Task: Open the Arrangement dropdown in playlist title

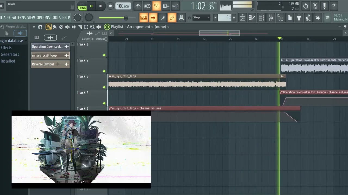Action: tap(139, 27)
